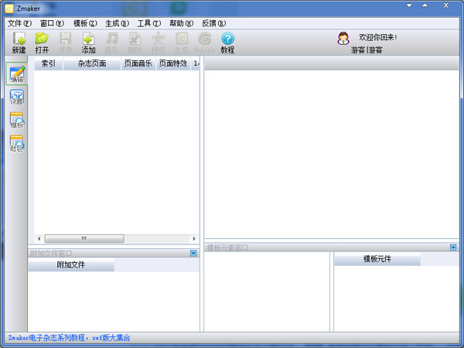Select the 模板 (Template) sidebar icon
Screen dimensions: 464x348
pos(16,121)
